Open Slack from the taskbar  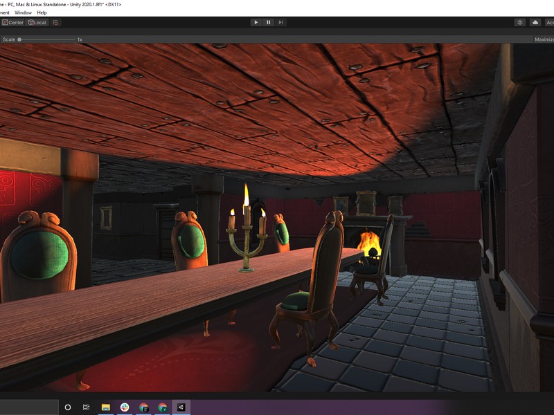[x=123, y=407]
